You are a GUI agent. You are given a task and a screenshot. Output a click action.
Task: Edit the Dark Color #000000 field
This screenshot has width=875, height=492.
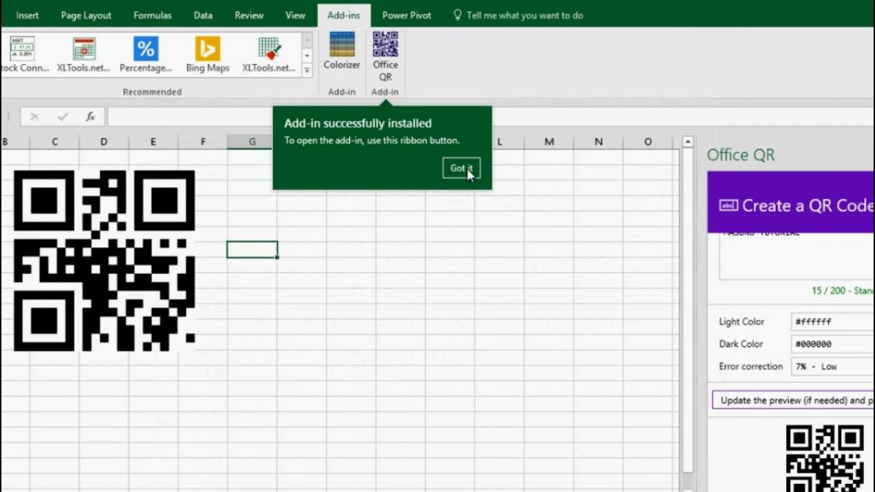pyautogui.click(x=833, y=344)
